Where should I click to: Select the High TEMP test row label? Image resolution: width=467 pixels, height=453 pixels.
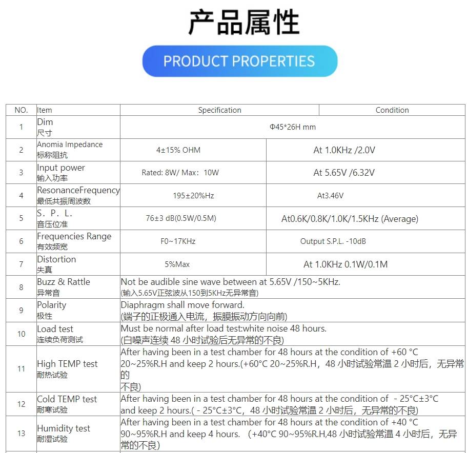pyautogui.click(x=67, y=364)
